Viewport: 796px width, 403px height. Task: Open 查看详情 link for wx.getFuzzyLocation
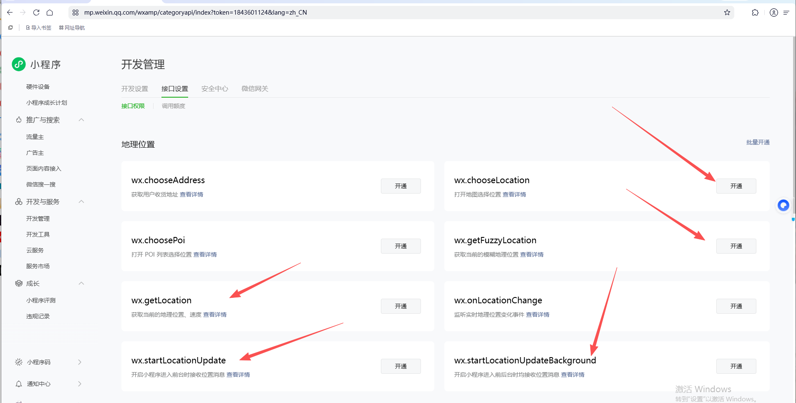tap(532, 254)
